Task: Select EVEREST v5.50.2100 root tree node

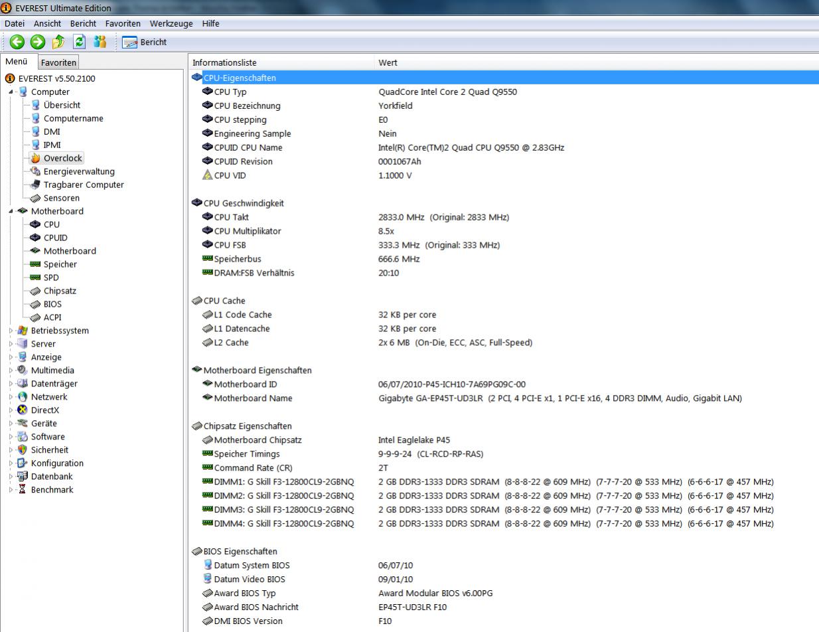Action: point(56,78)
